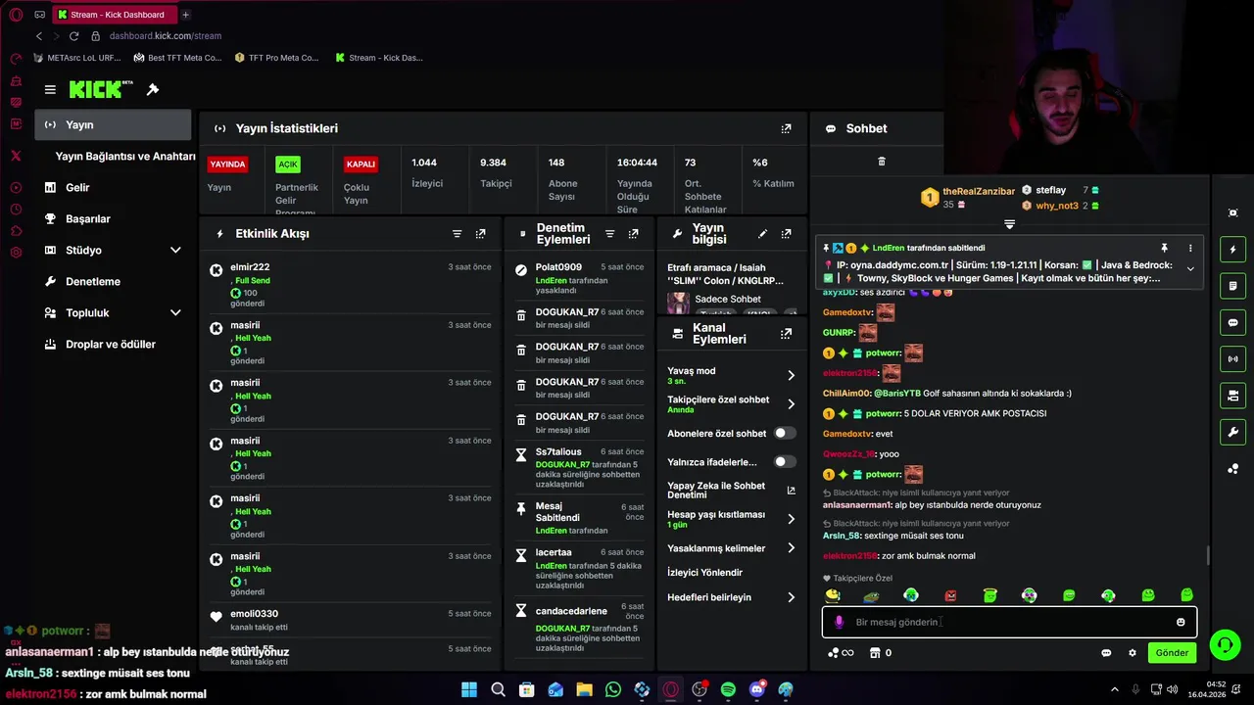Click the focus frame icon atop right sidebar

coord(1232,213)
